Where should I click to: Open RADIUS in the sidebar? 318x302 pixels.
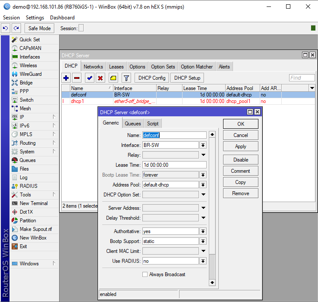point(34,186)
